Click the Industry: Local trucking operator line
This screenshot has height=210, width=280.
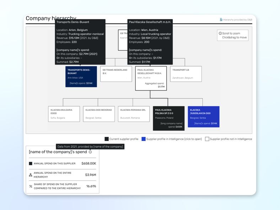[x=150, y=34]
